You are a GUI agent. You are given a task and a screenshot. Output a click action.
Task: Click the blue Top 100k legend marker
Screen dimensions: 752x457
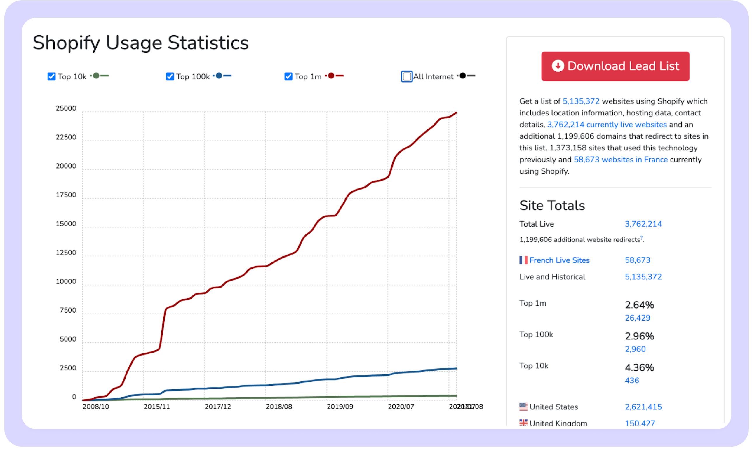click(219, 76)
